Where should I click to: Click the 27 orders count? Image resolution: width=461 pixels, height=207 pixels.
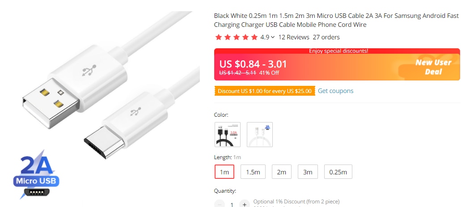coord(326,38)
